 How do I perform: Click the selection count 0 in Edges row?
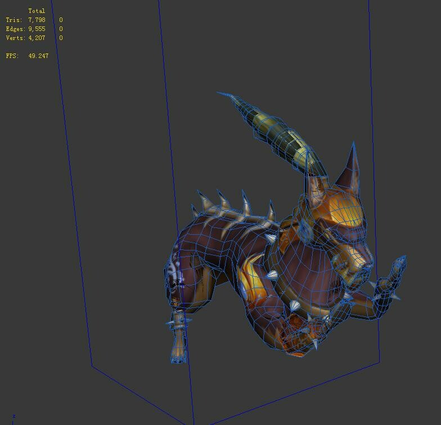point(61,29)
